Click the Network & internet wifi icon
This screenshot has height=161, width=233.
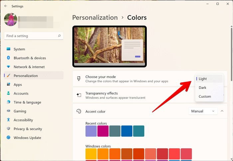click(x=8, y=67)
